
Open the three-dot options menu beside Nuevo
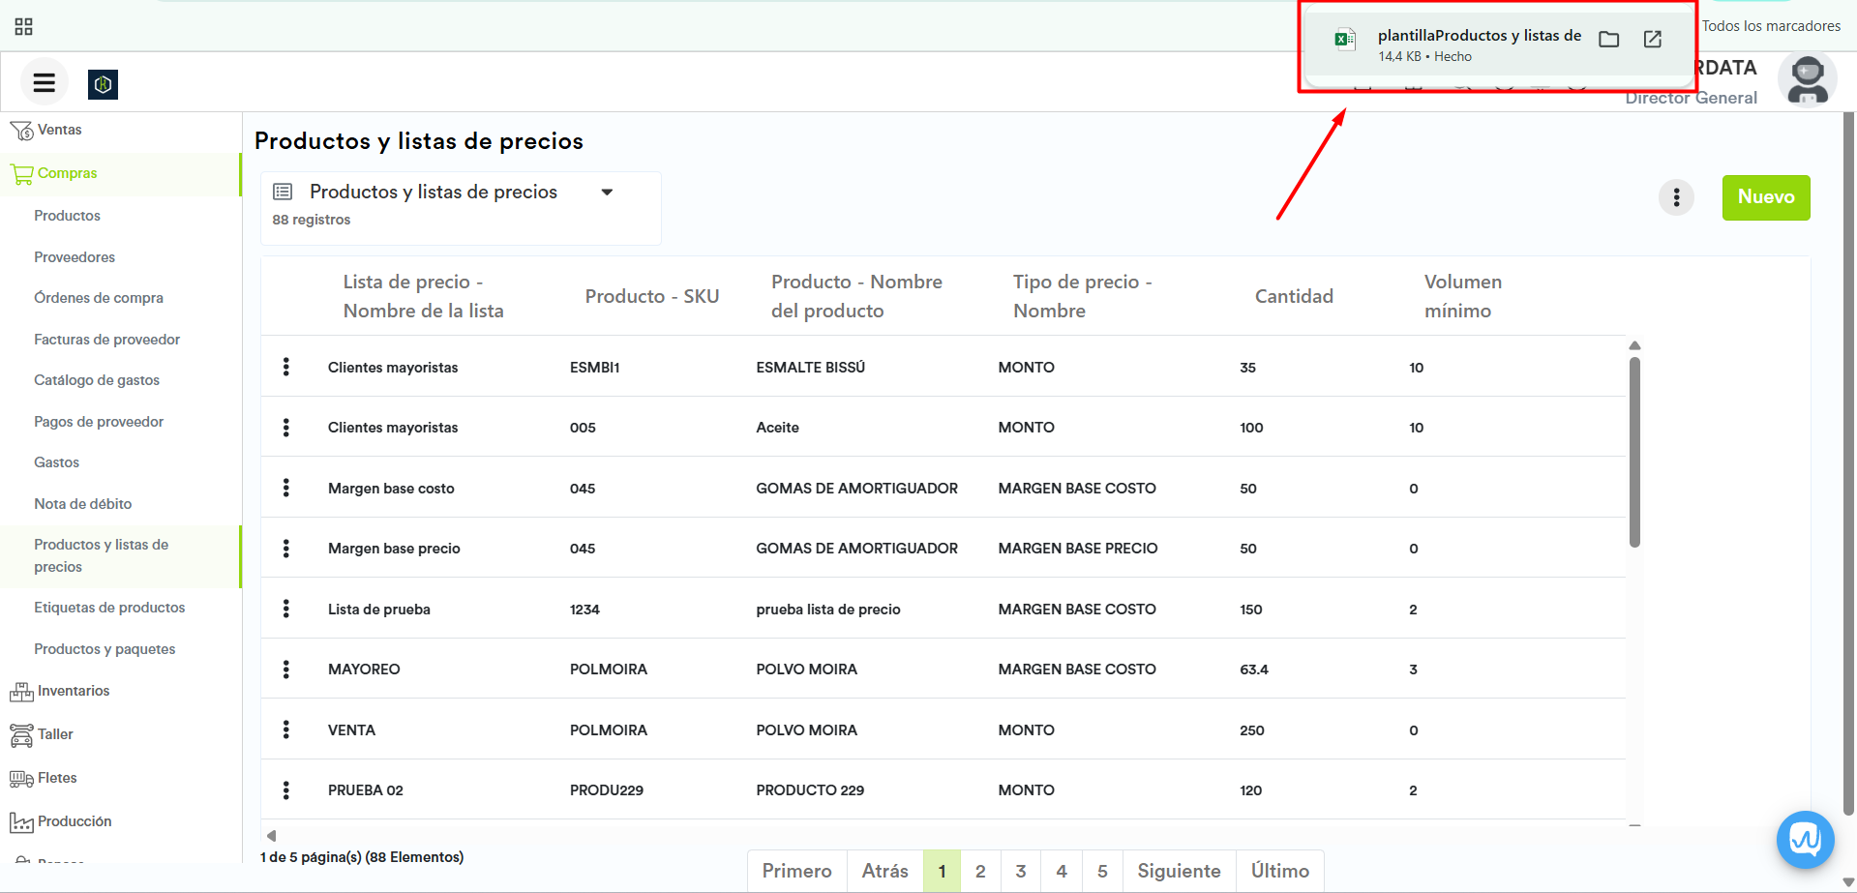click(x=1676, y=197)
